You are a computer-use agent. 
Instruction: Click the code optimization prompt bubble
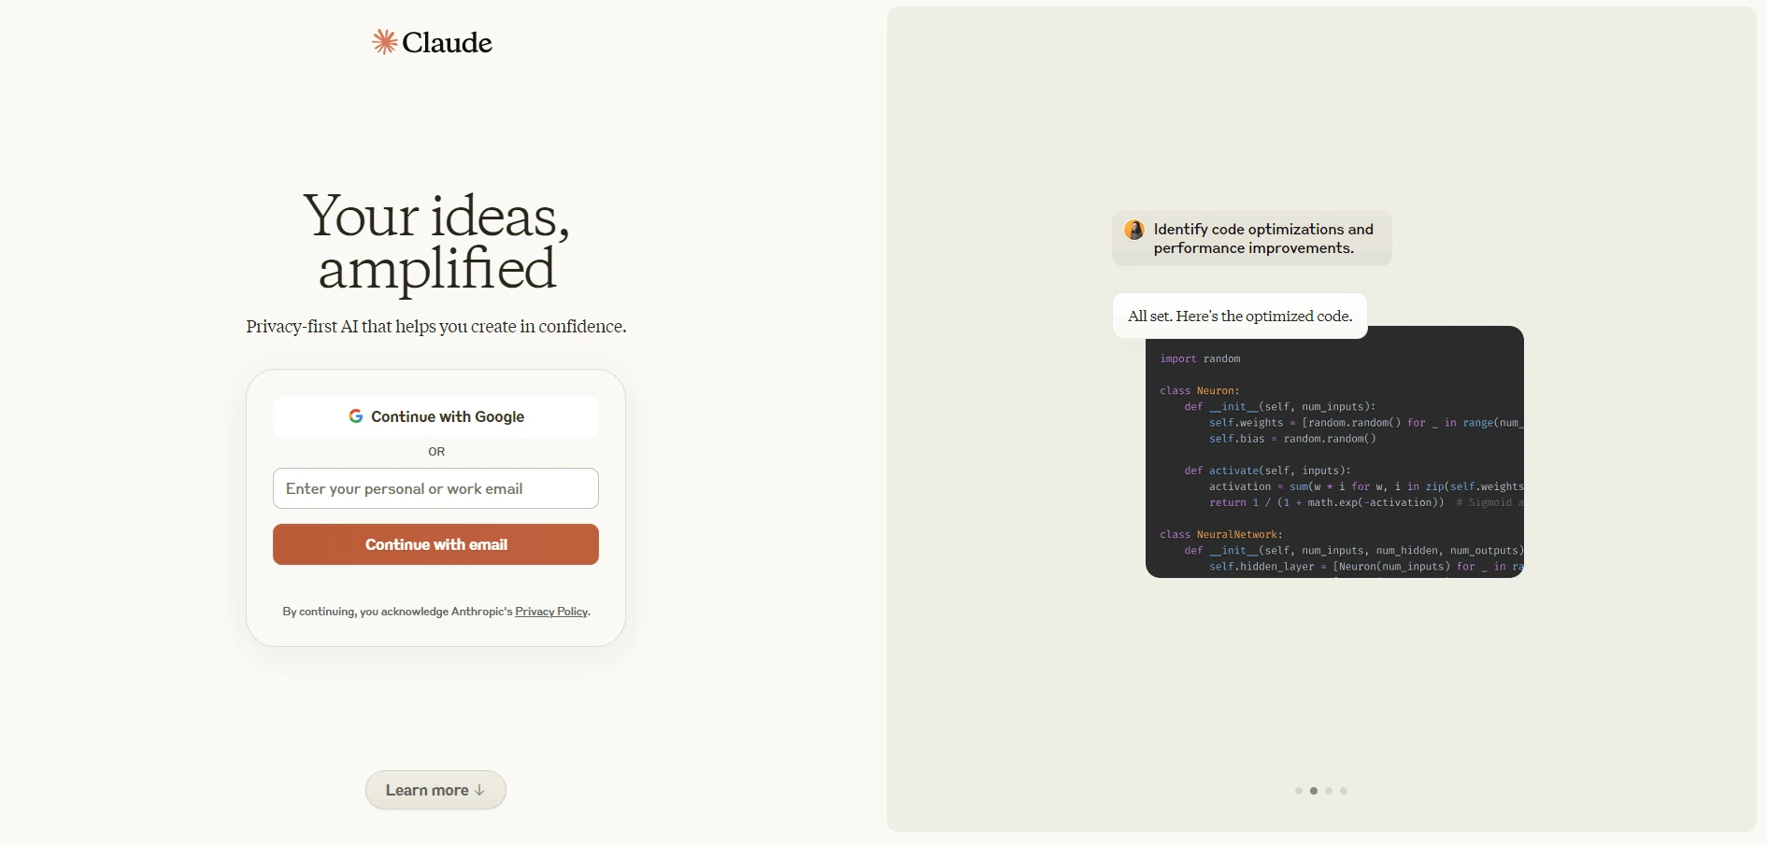pyautogui.click(x=1251, y=238)
